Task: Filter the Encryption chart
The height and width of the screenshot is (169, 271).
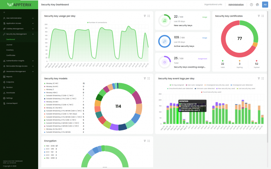Action: (x=145, y=141)
